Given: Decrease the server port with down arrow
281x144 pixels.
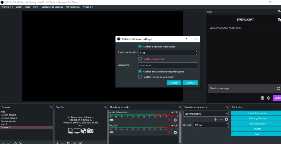Looking at the screenshot, I should point(196,54).
